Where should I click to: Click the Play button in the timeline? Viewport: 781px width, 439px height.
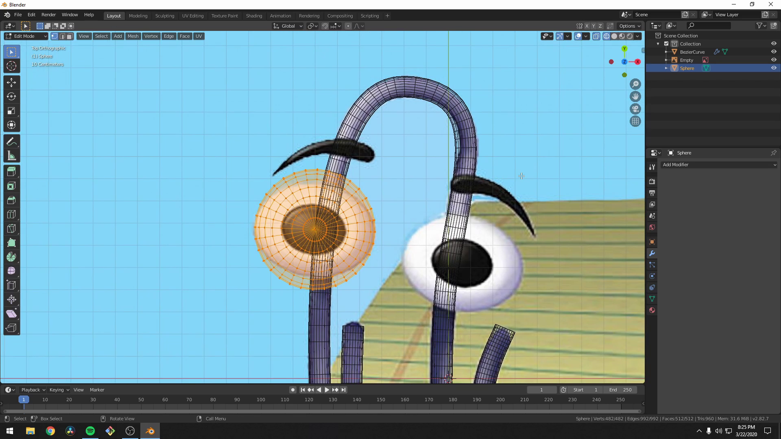tap(327, 389)
